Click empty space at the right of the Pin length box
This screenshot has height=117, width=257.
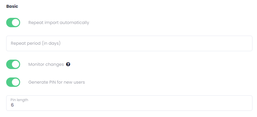point(213,103)
